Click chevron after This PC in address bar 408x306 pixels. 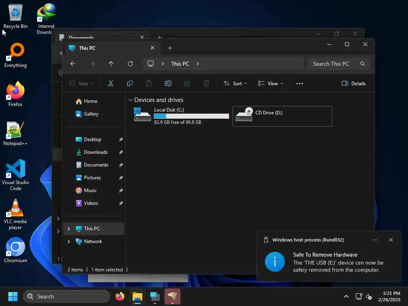pos(198,64)
